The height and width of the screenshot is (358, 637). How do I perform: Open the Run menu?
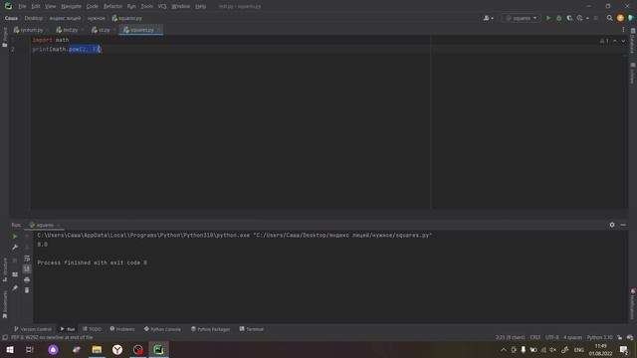click(131, 7)
